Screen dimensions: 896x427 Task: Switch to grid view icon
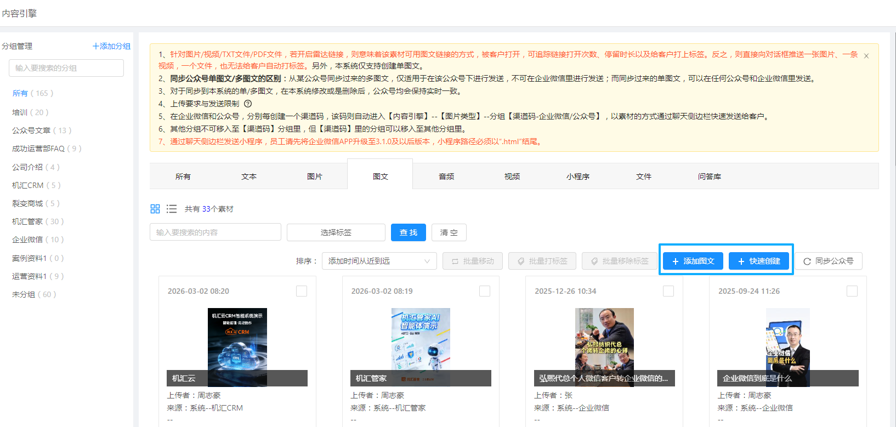coord(155,209)
